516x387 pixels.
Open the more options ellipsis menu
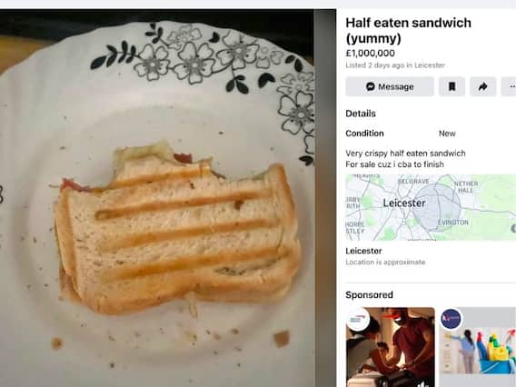[x=509, y=86]
